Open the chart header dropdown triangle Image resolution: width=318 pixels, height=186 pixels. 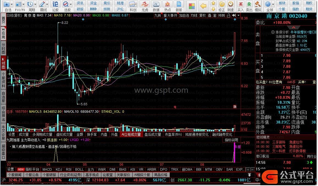click(238, 15)
